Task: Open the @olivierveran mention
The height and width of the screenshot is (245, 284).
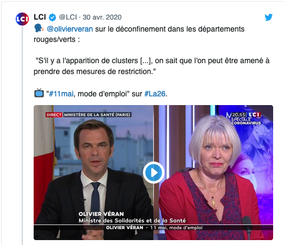Action: [x=70, y=29]
